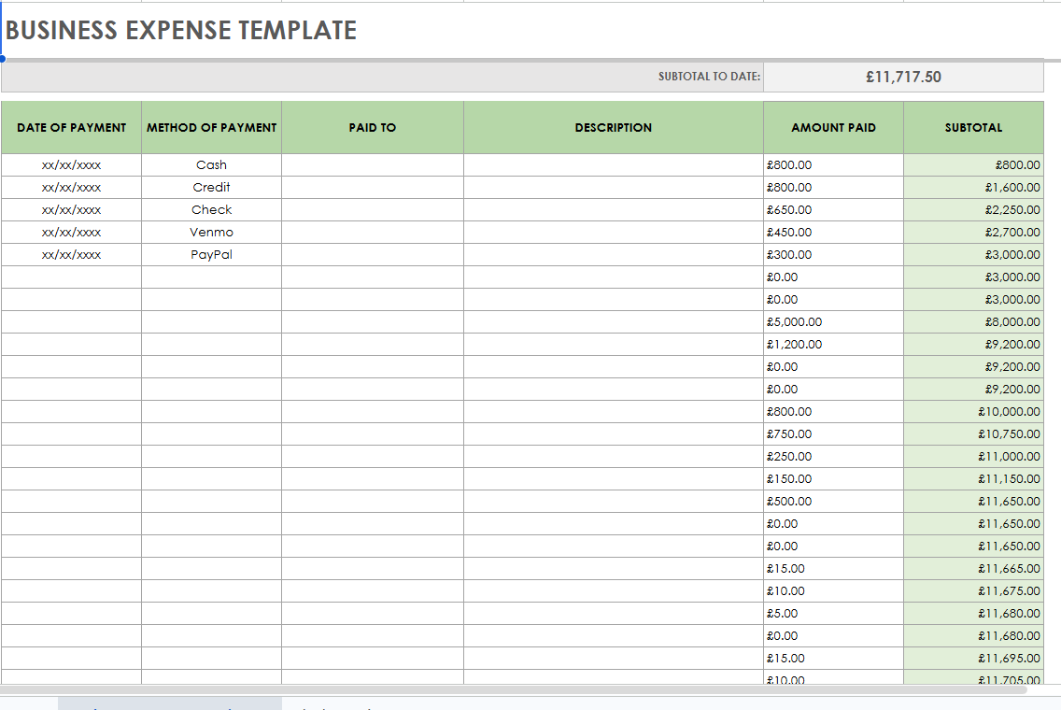1061x710 pixels.
Task: Click the Method of Payment column header
Action: (211, 127)
